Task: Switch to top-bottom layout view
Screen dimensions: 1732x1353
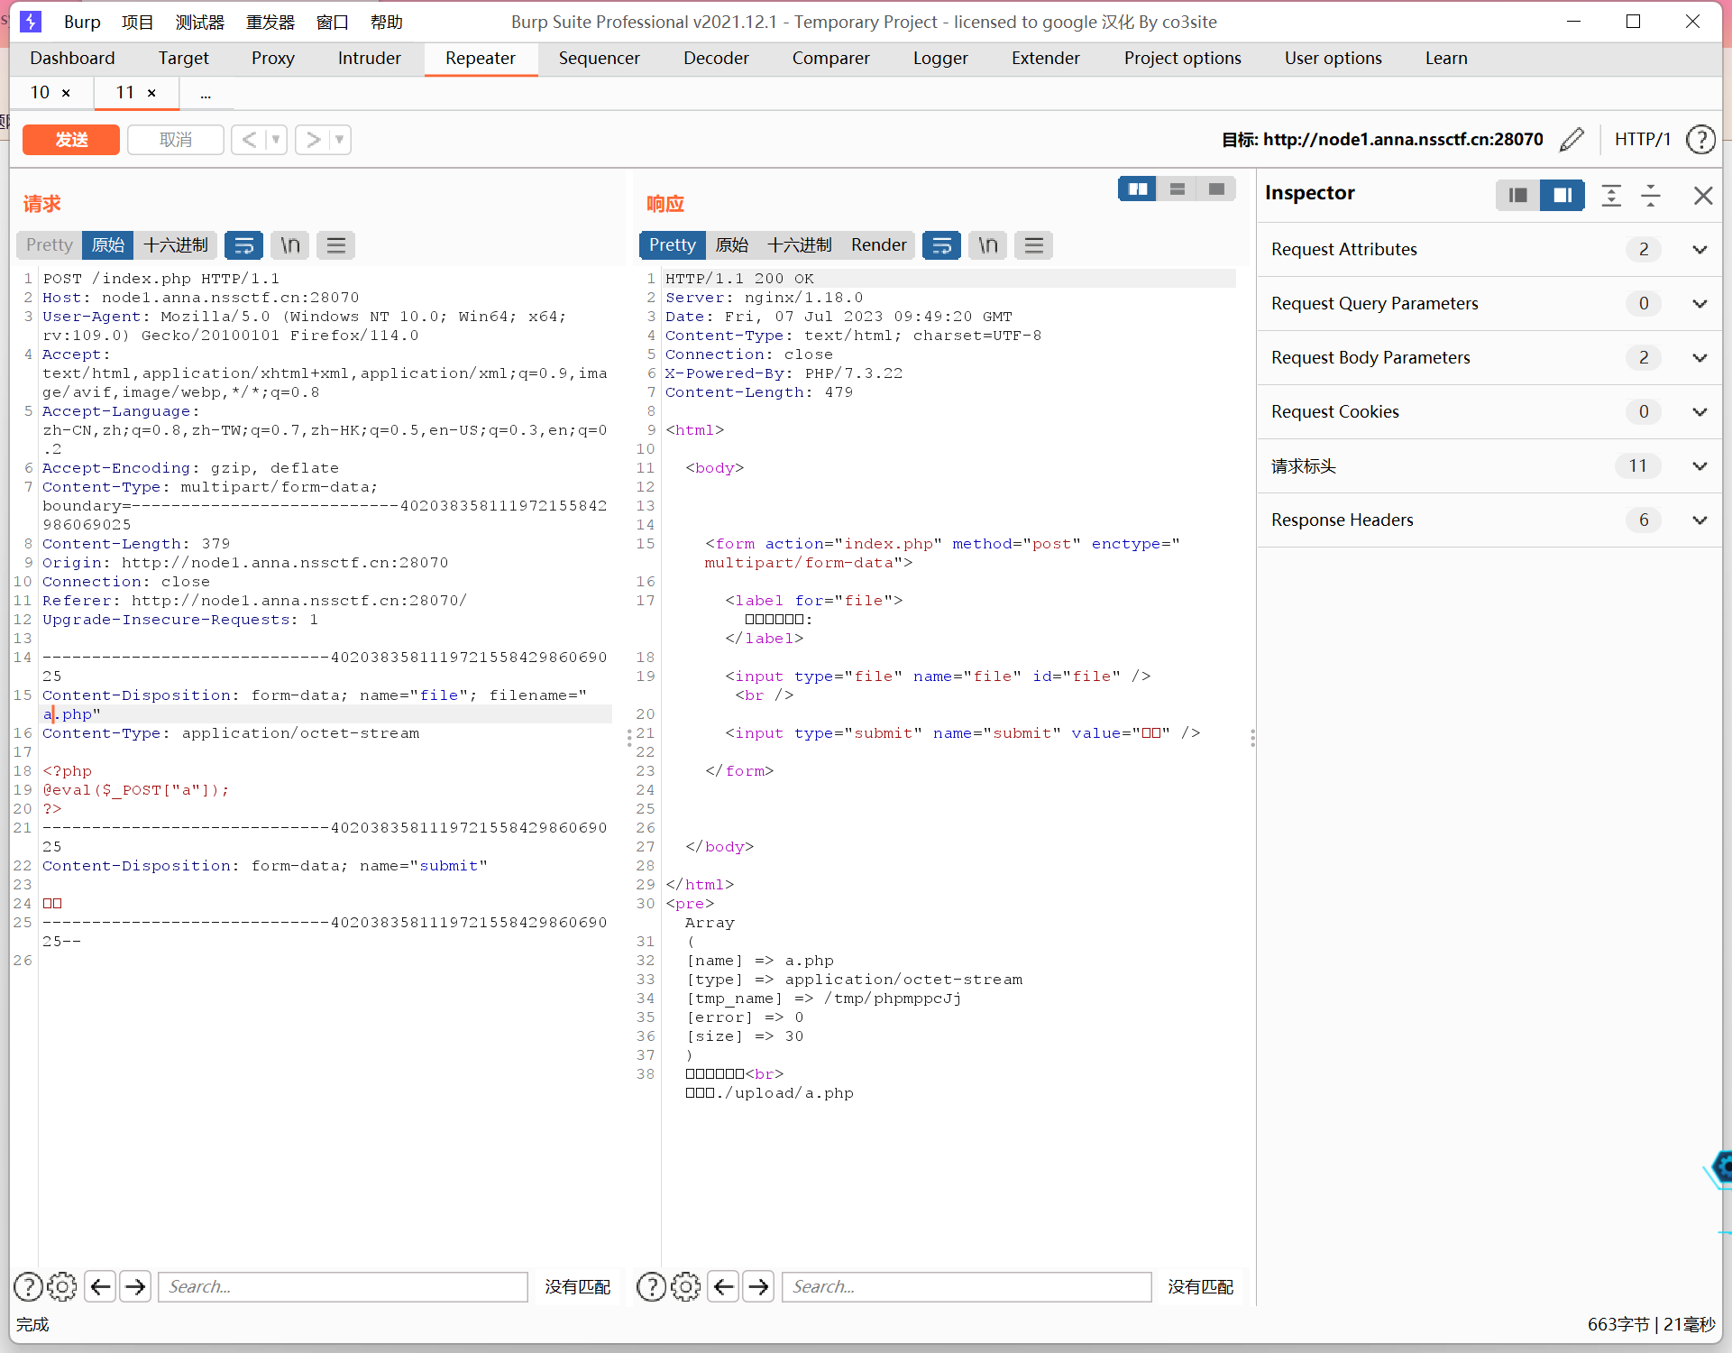Action: pyautogui.click(x=1178, y=189)
